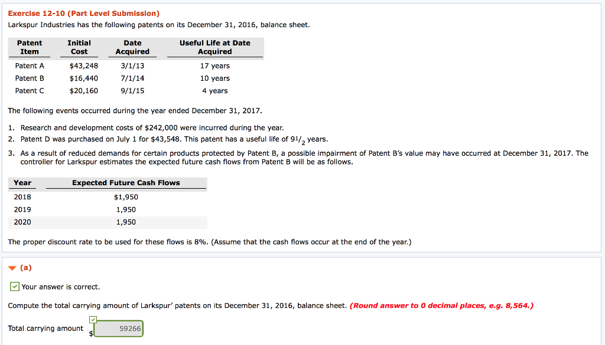Click the green checkmark beside the answer field
Viewport: 605px width, 345px height.
[x=93, y=319]
